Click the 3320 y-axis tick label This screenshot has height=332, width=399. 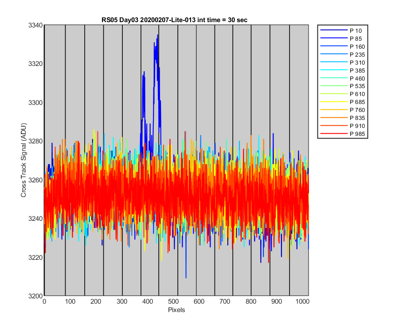[35, 64]
